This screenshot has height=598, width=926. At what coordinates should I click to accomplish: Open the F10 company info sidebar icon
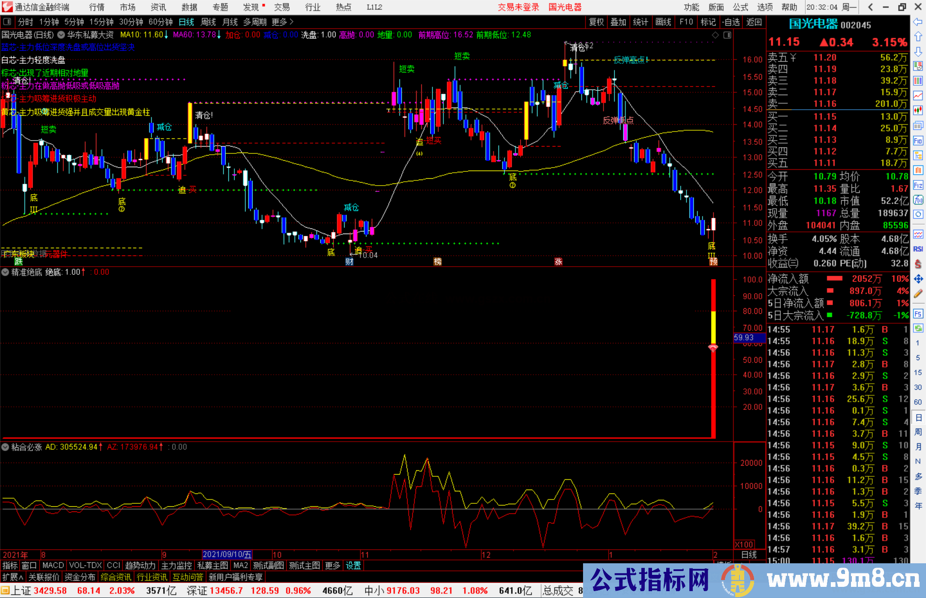[918, 141]
